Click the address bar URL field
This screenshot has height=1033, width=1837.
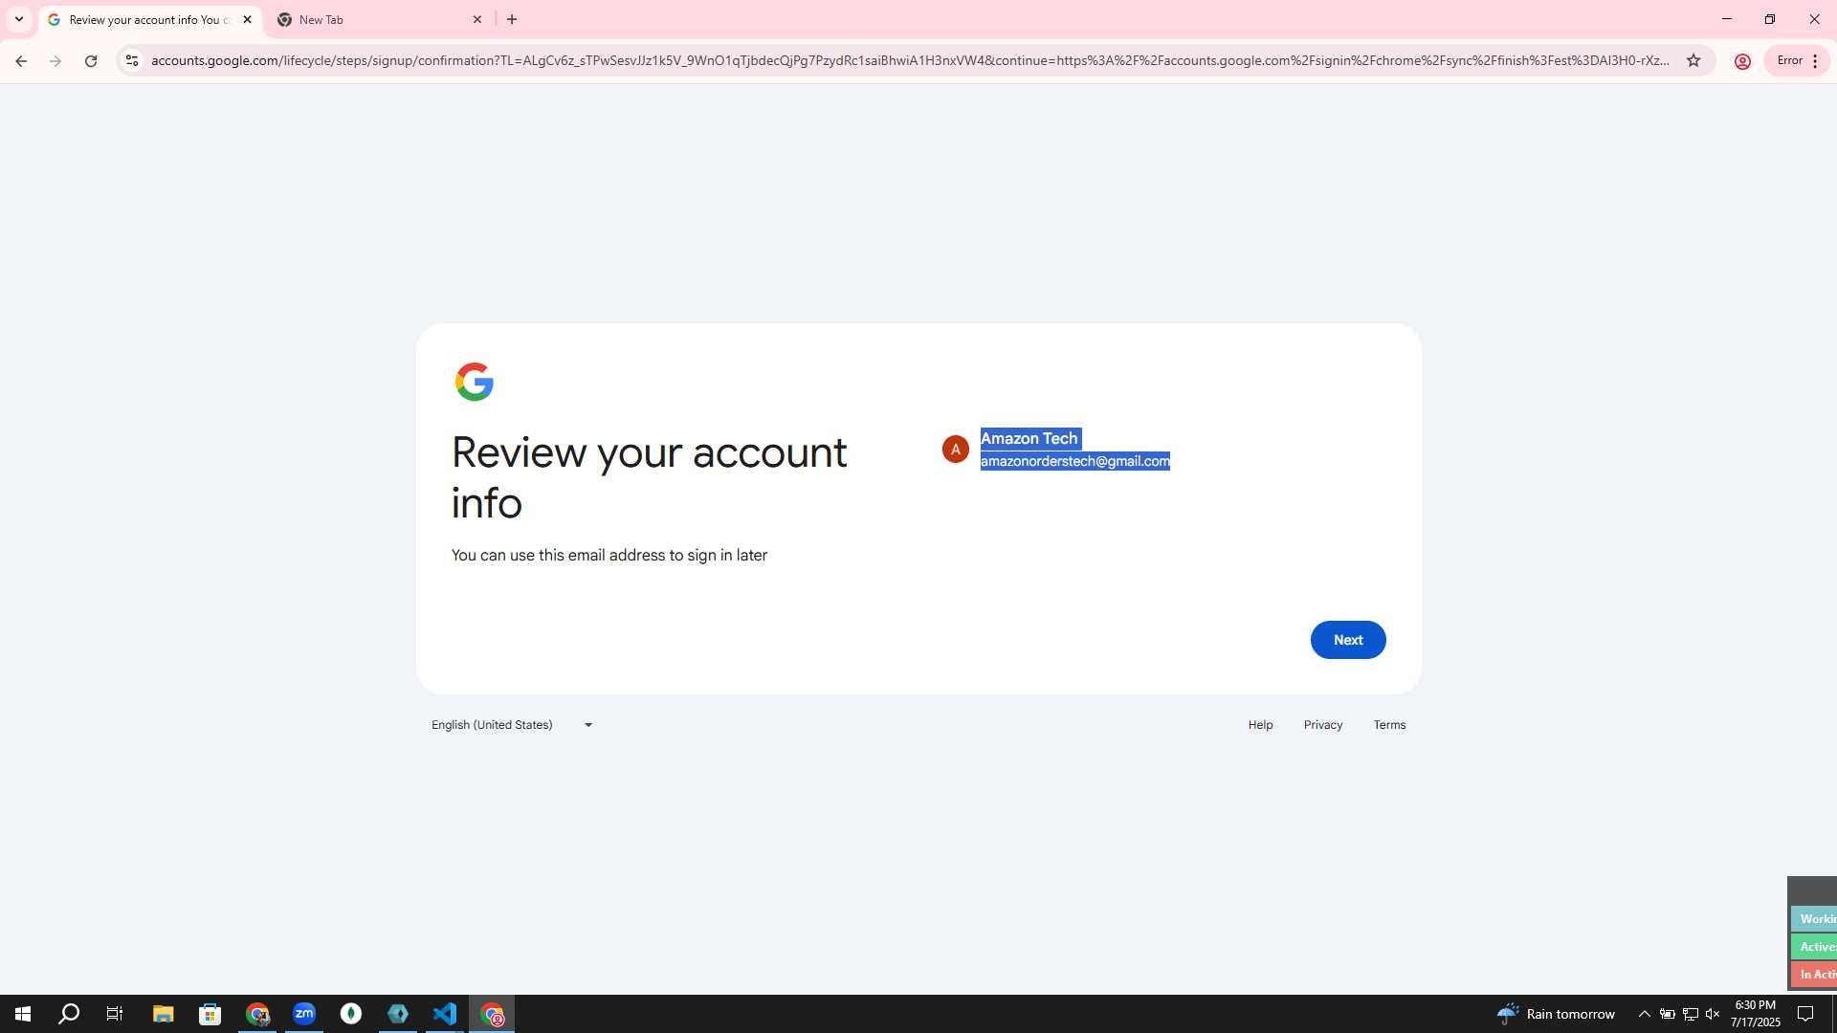click(909, 60)
